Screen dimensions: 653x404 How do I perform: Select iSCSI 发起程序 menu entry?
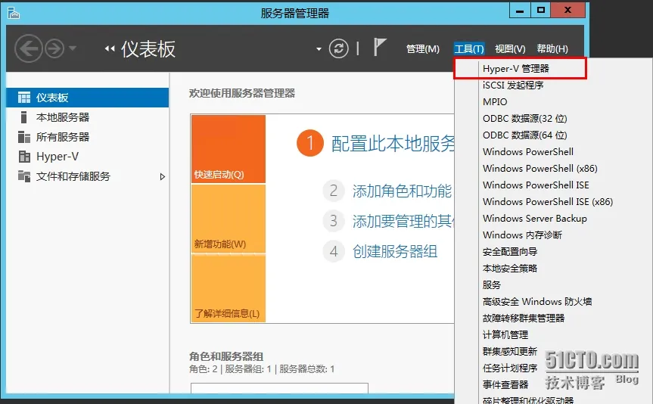(x=513, y=85)
